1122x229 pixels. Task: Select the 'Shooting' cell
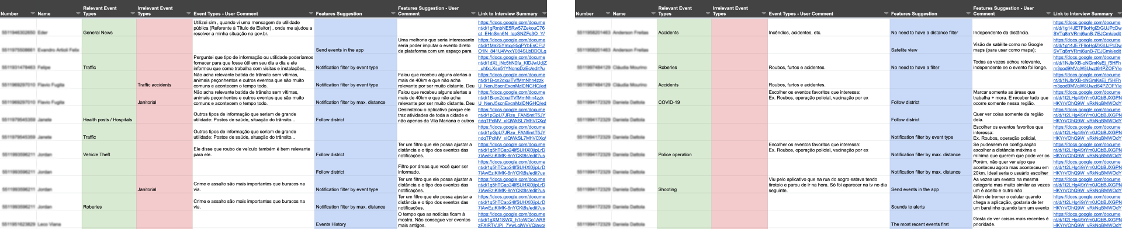point(684,185)
